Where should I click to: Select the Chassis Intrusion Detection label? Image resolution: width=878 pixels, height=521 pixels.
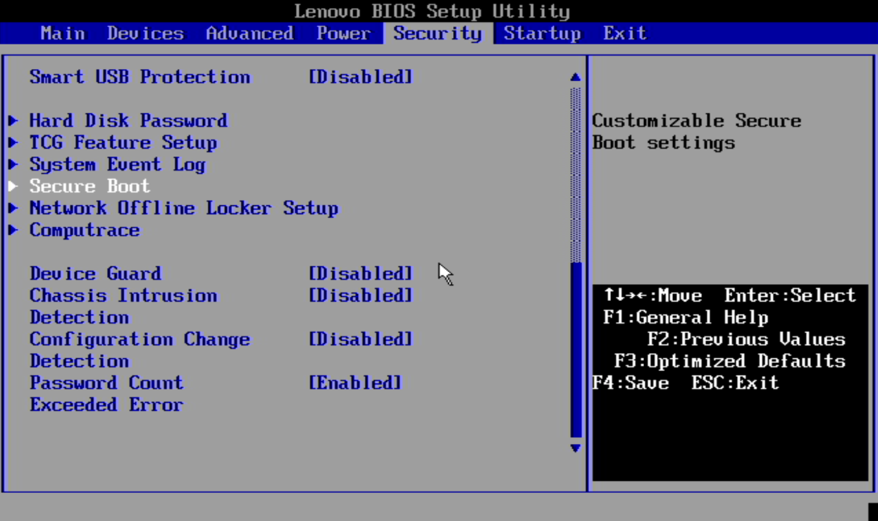(123, 306)
